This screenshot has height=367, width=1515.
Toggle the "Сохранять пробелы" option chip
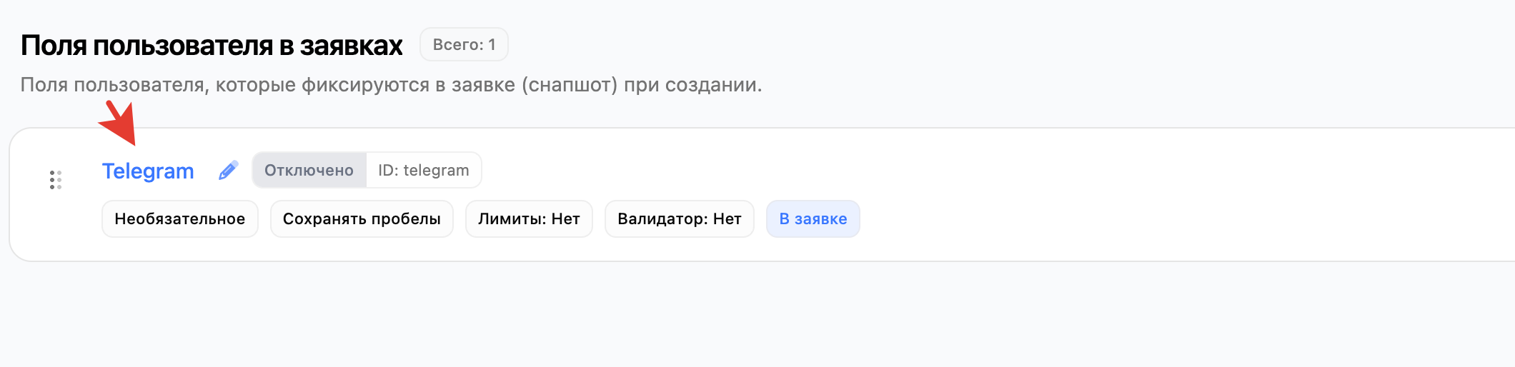[x=362, y=219]
